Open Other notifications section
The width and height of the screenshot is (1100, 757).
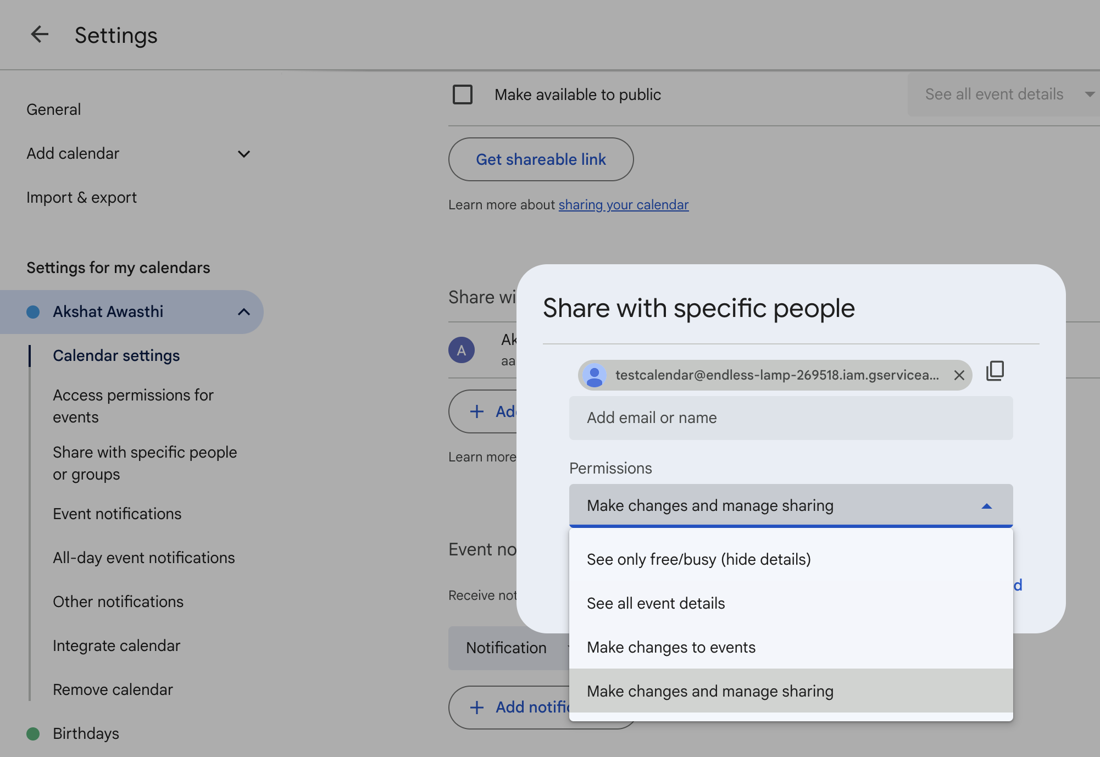click(118, 602)
